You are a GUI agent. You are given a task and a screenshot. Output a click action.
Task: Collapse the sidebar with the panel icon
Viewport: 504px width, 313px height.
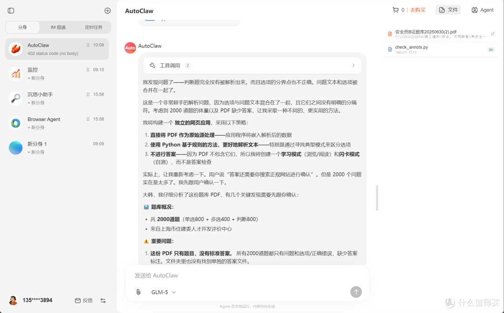tap(11, 11)
